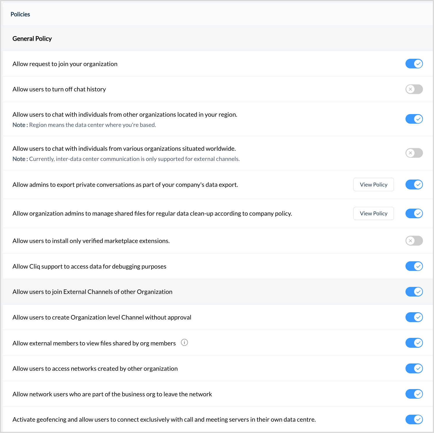Toggle external members viewing shared files

414,343
